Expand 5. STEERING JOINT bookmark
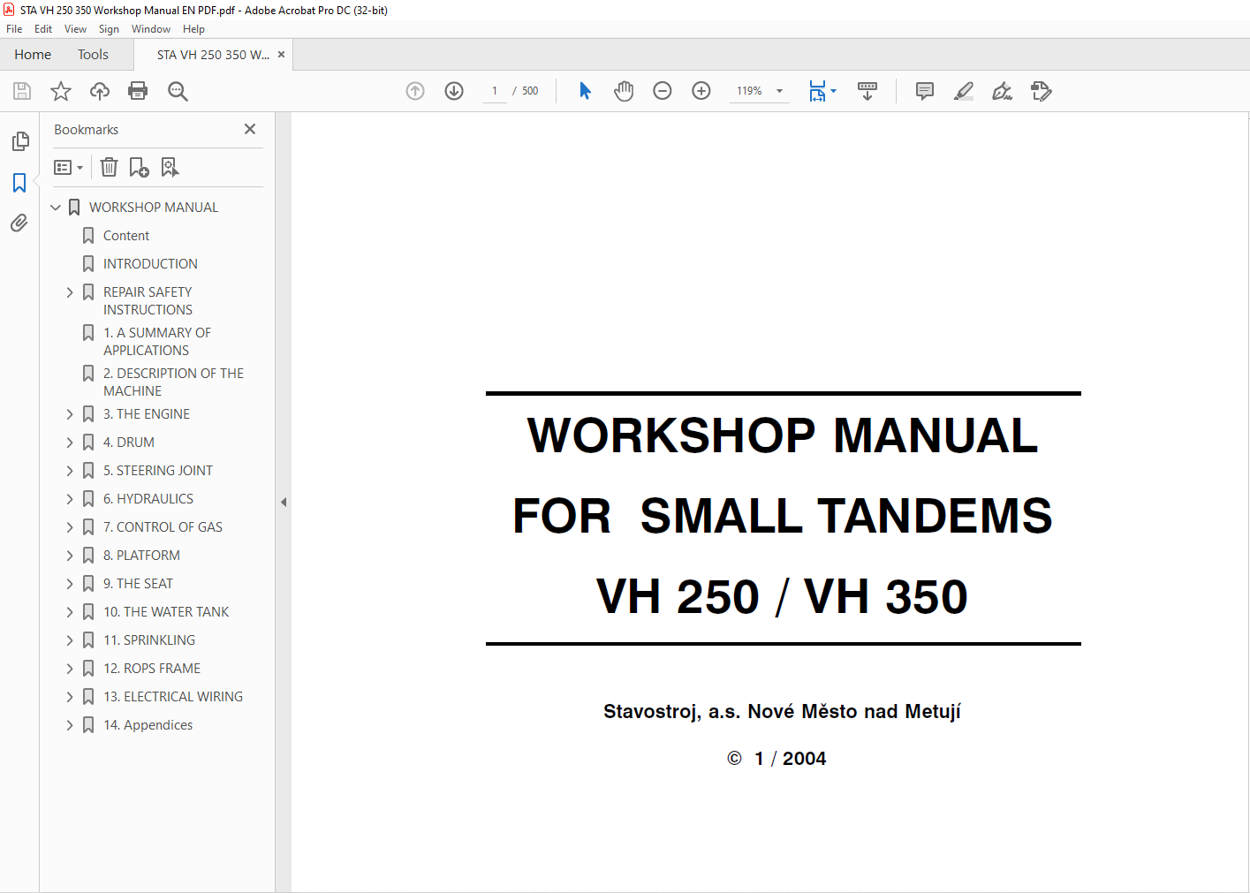 [70, 471]
